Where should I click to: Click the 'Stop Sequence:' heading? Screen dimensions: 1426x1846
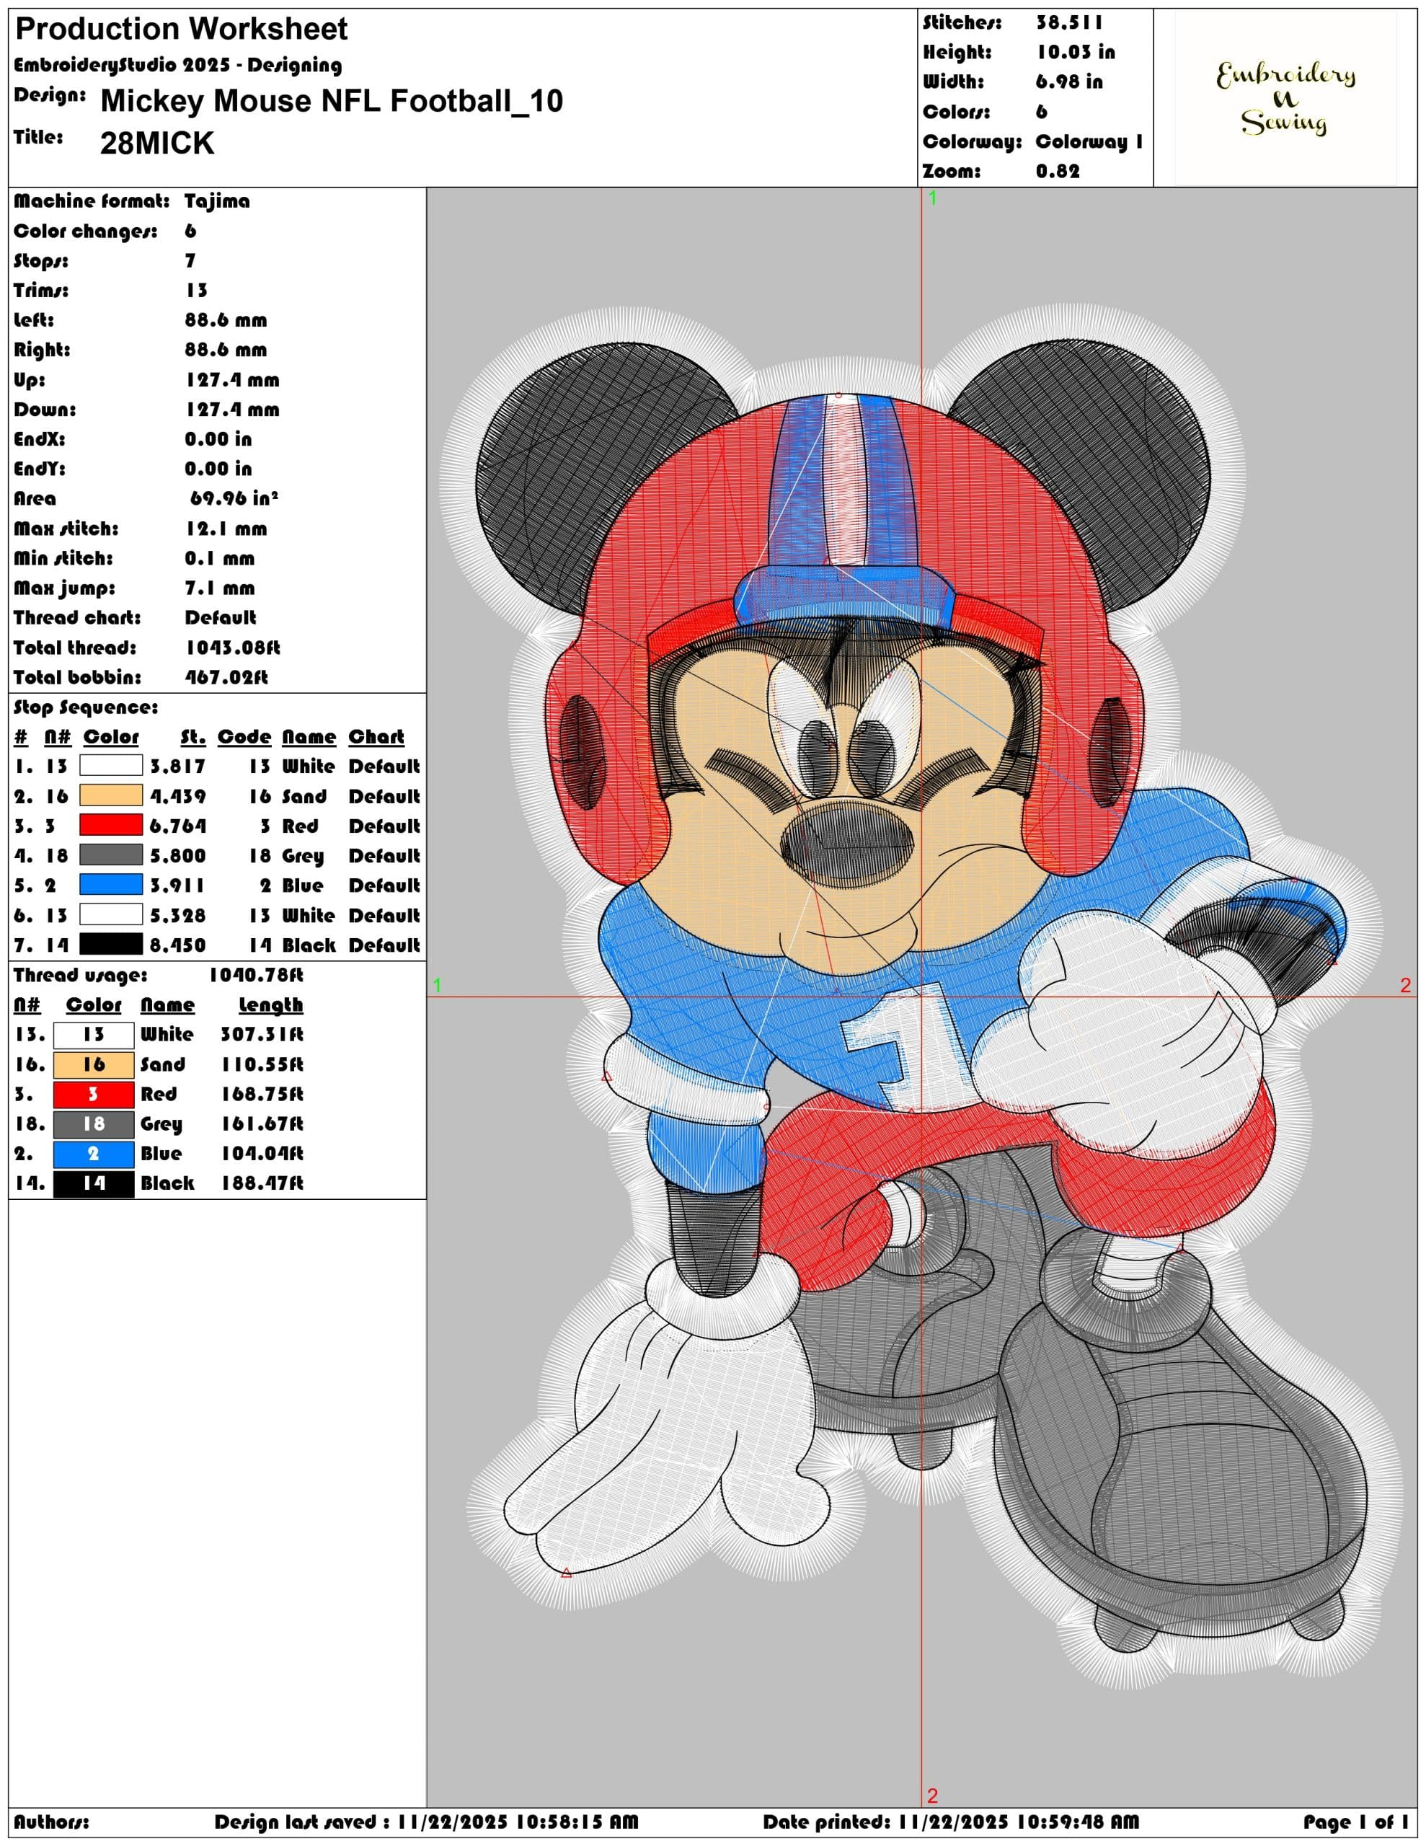[87, 707]
